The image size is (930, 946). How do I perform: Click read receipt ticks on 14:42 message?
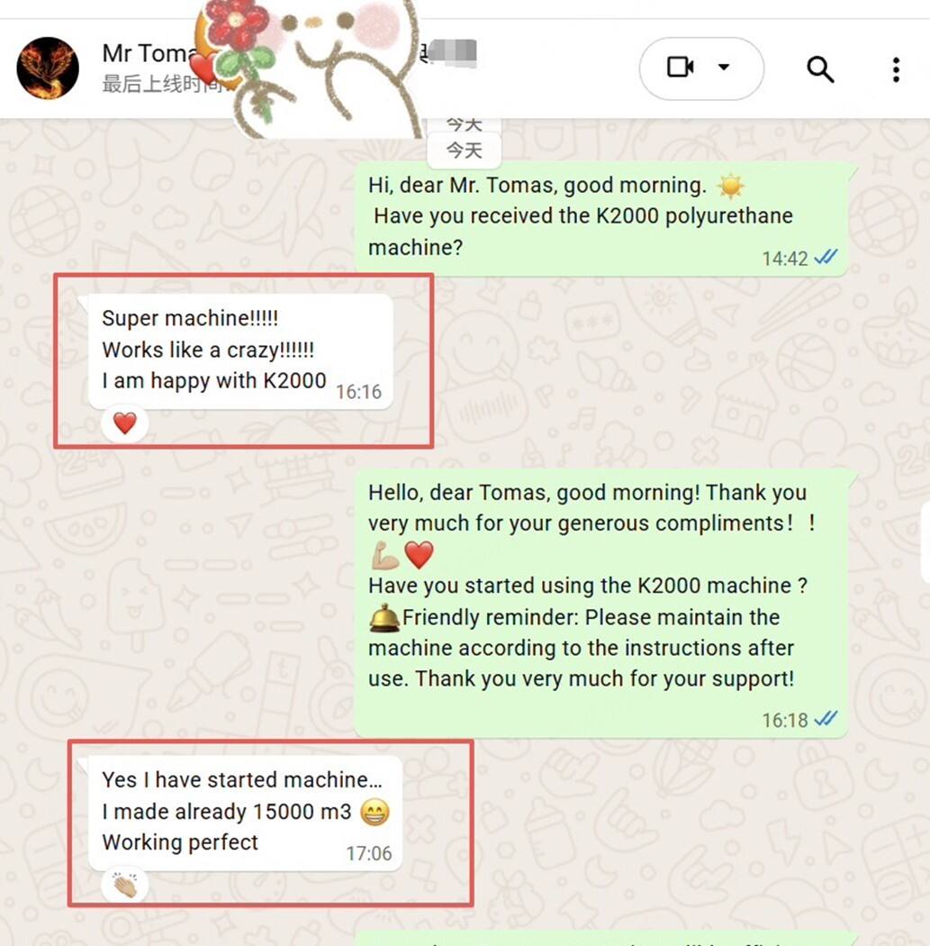[826, 258]
